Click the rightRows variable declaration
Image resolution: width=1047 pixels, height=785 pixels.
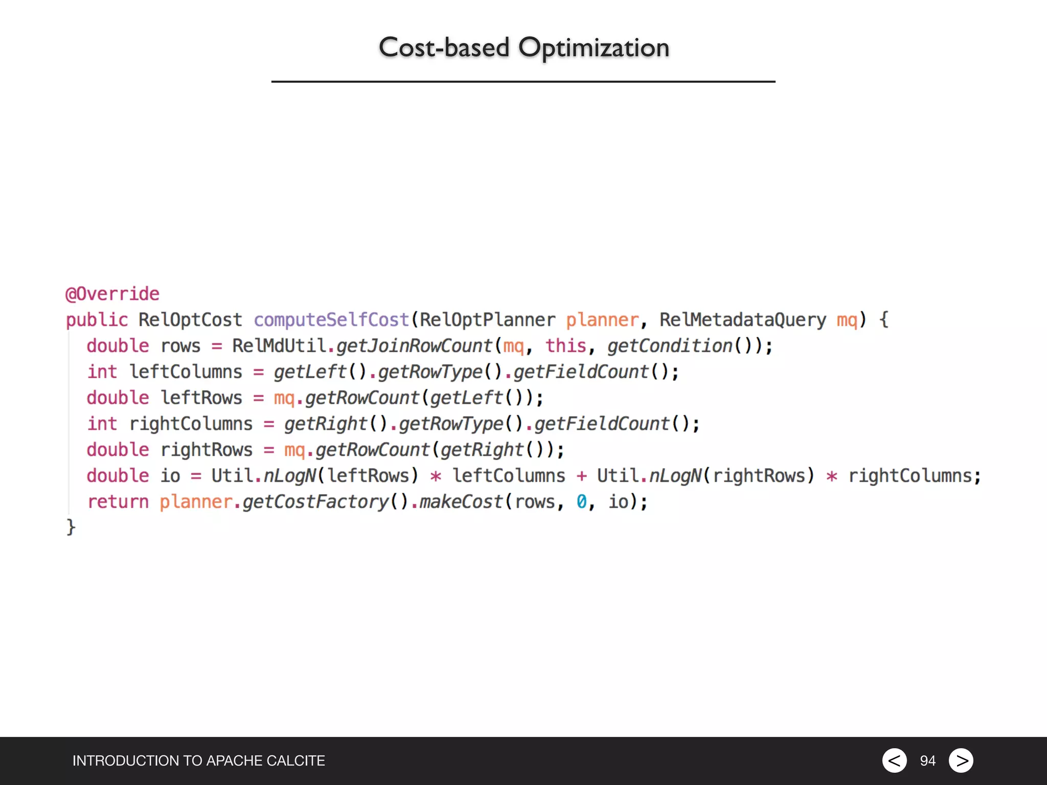click(x=206, y=450)
